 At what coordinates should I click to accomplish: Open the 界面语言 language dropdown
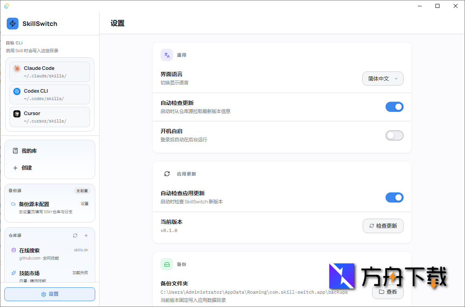(382, 79)
